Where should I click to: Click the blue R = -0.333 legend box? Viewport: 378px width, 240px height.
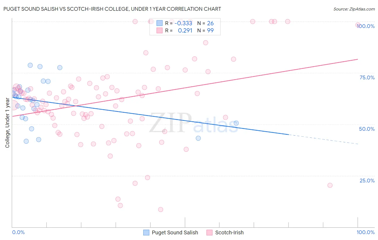pyautogui.click(x=159, y=23)
